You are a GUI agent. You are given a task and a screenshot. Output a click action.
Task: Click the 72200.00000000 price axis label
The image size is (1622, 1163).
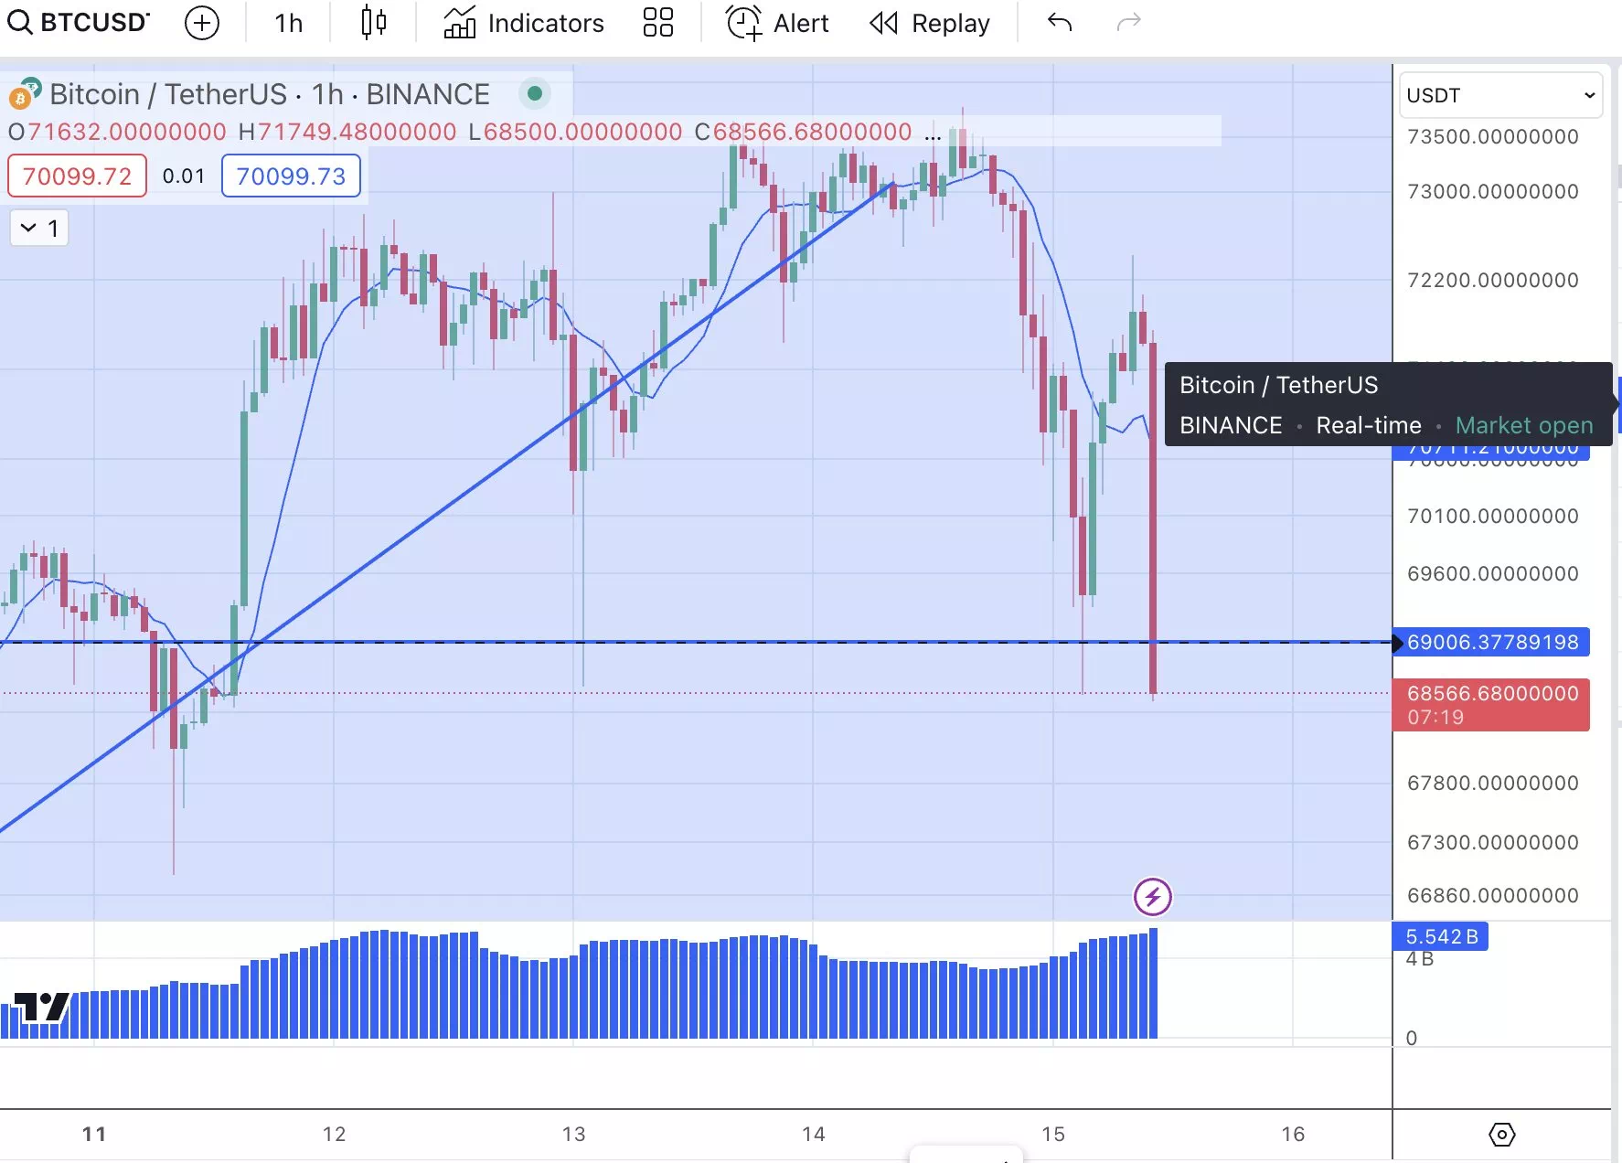[x=1493, y=280]
